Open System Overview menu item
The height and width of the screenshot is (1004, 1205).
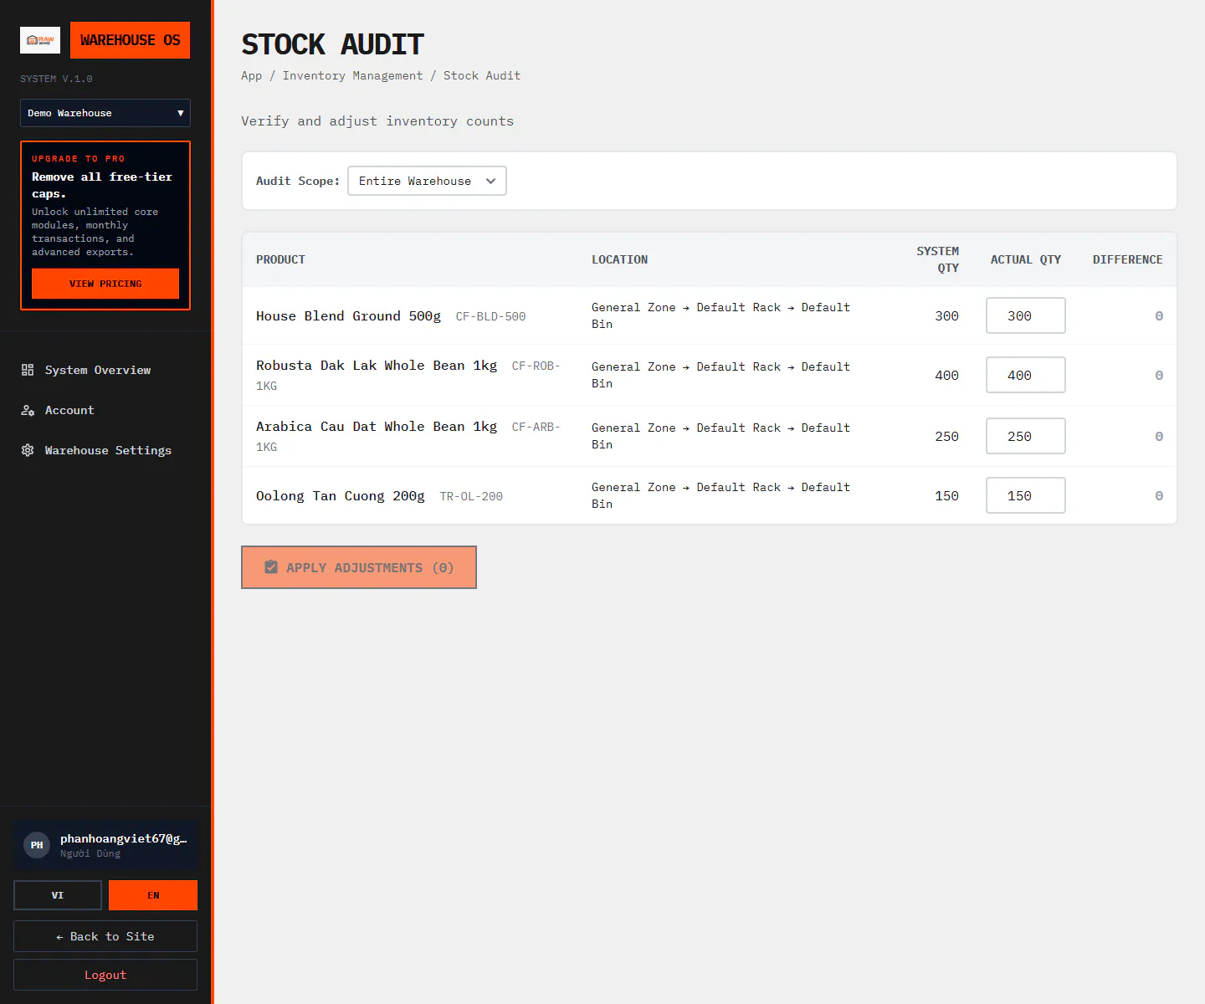(105, 370)
